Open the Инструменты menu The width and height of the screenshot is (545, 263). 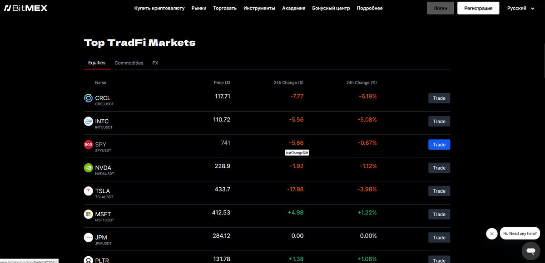point(259,8)
